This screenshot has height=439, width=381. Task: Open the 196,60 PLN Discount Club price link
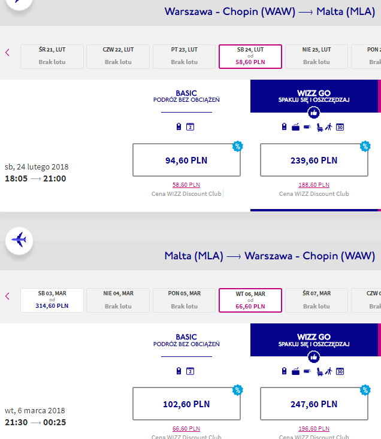314,429
